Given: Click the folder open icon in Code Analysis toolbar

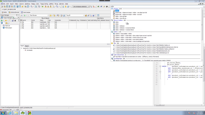Looking at the screenshot, I should pos(51,15).
